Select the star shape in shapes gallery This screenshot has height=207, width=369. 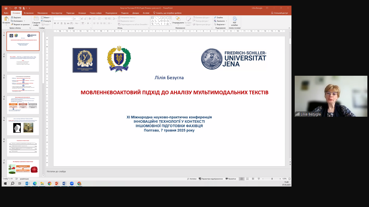(x=167, y=24)
